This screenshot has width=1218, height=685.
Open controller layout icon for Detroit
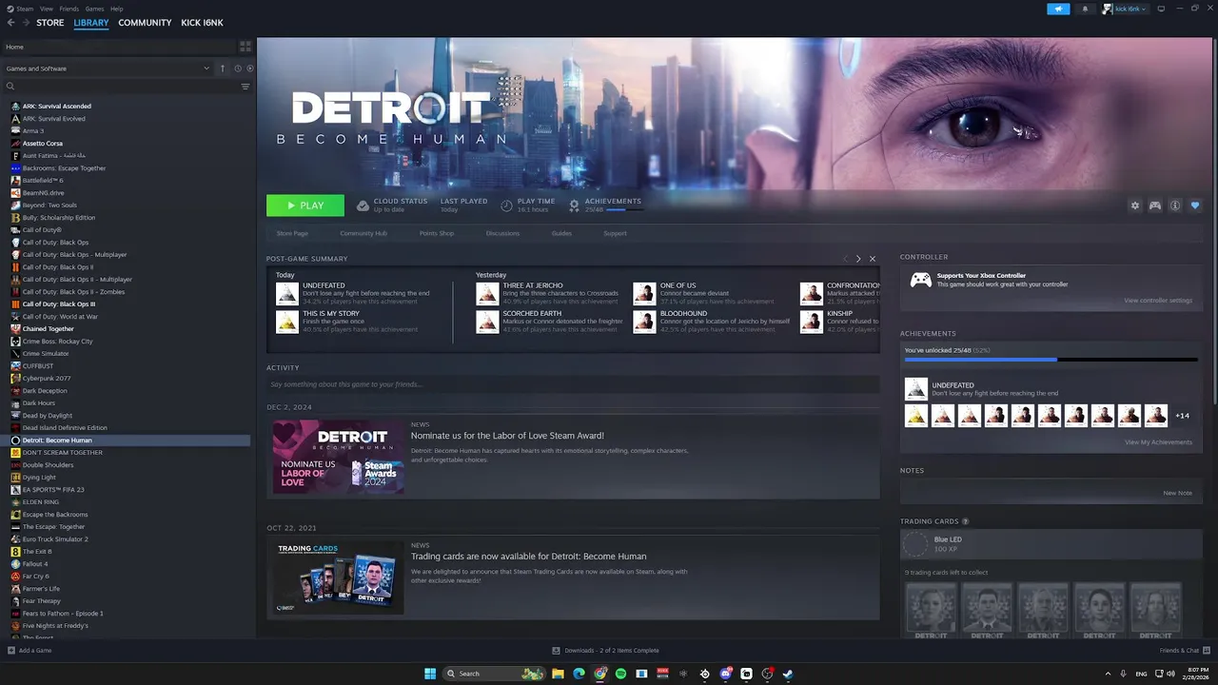click(x=1155, y=205)
